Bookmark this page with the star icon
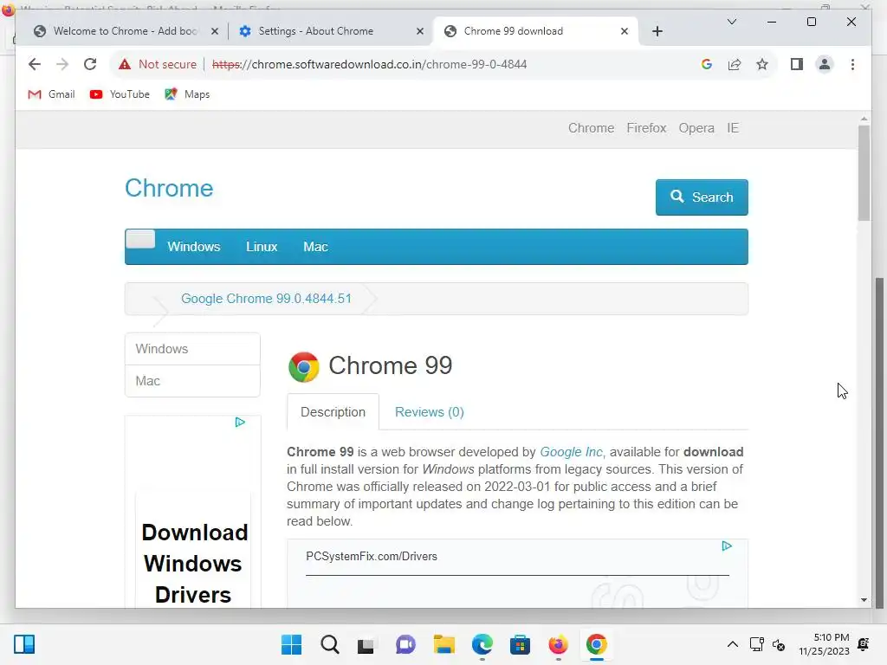887x665 pixels. (x=762, y=64)
